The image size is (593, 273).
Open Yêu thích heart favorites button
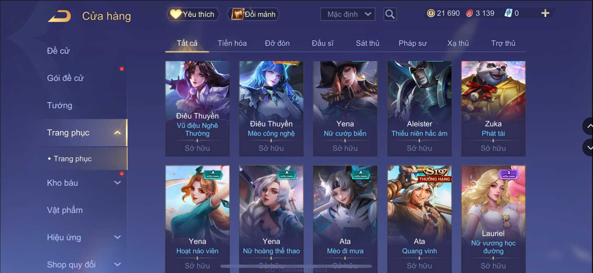(x=193, y=14)
